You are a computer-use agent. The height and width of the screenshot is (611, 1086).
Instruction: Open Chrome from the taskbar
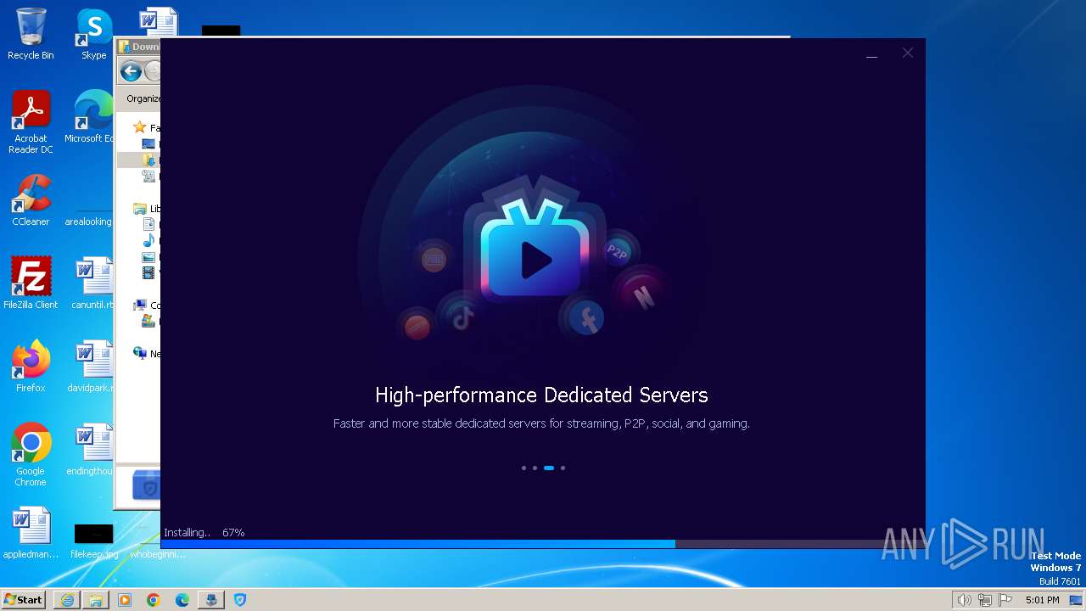(154, 600)
